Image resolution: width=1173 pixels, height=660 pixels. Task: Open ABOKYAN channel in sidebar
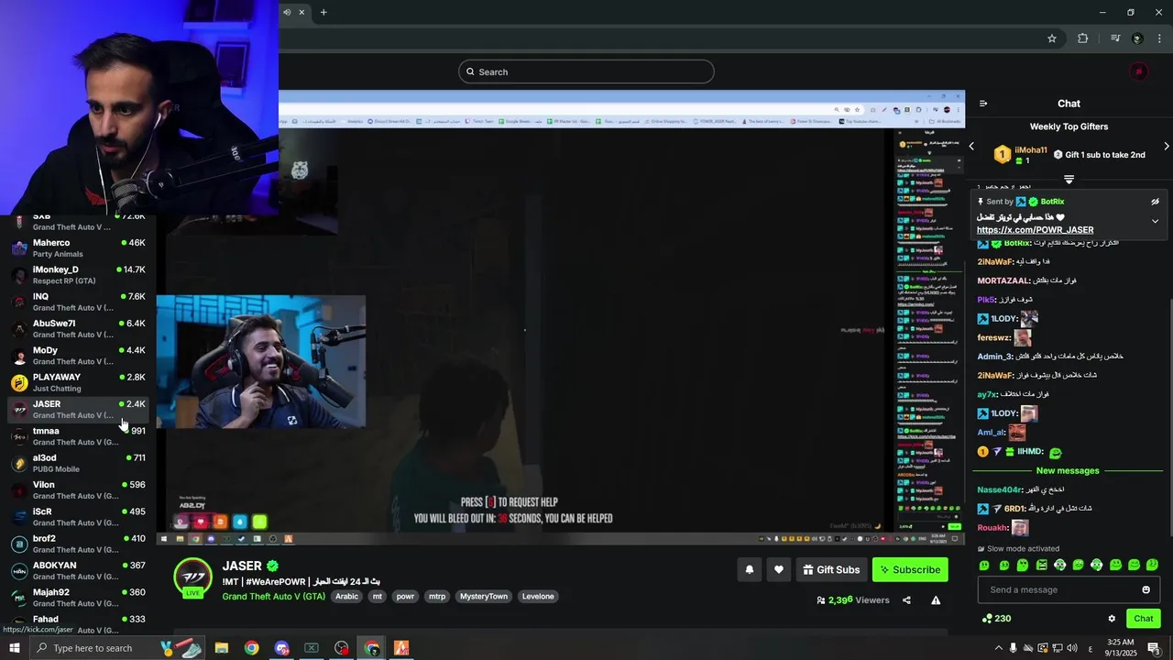(x=78, y=571)
